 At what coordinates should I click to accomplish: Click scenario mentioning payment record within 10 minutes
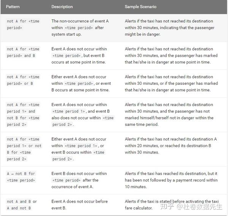(x=171, y=180)
